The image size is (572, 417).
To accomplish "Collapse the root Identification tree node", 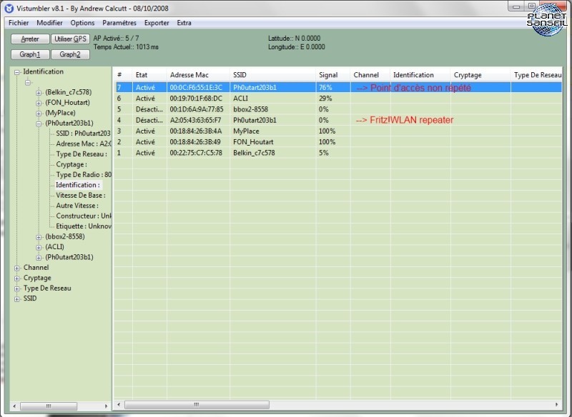I will tap(16, 72).
